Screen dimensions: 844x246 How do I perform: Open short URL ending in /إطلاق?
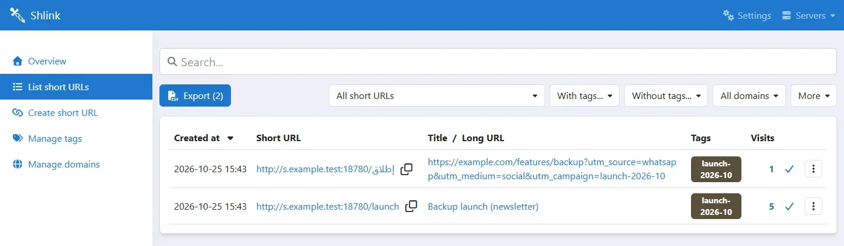point(325,169)
